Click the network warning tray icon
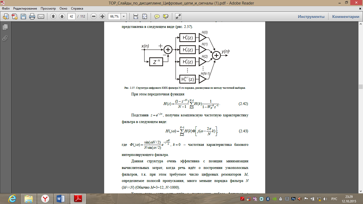The height and width of the screenshot is (204, 363). tap(319, 199)
